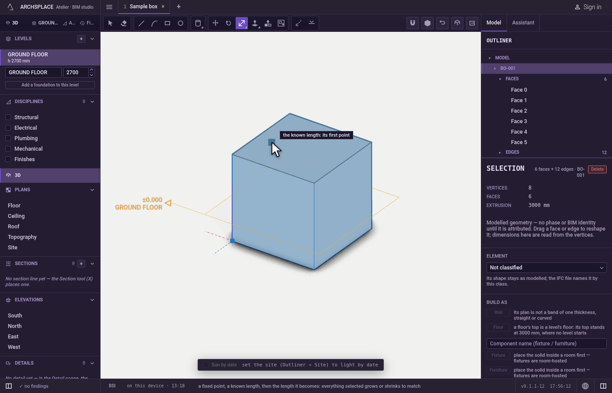Viewport: 612px width, 393px height.
Task: Select the Rectangle drawing tool
Action: [x=167, y=23]
